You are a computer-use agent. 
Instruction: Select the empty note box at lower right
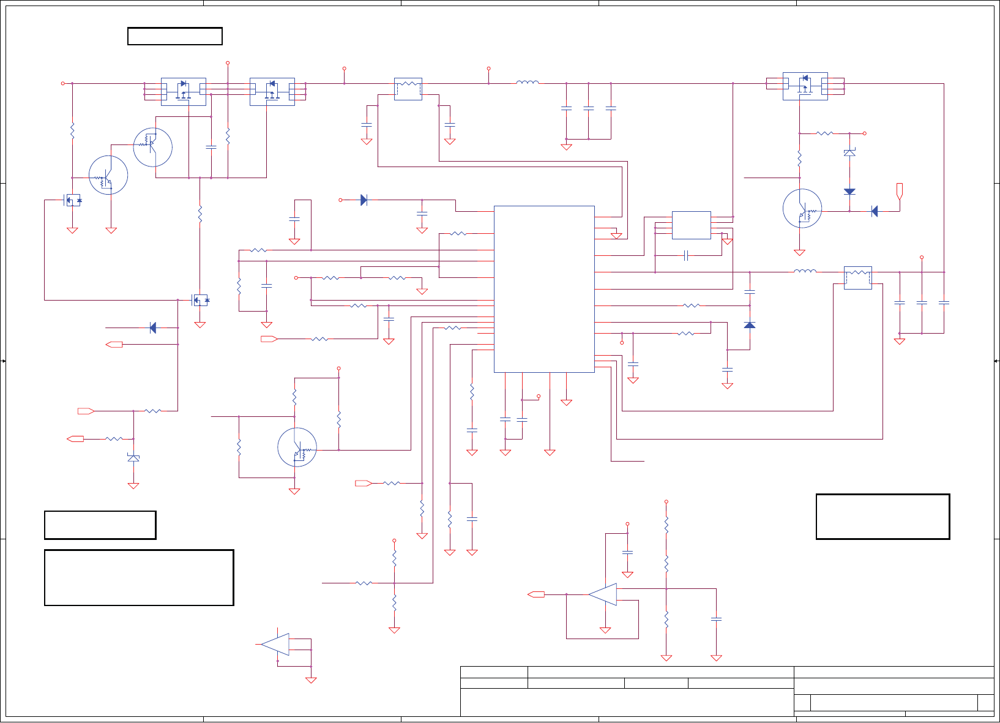pyautogui.click(x=882, y=517)
